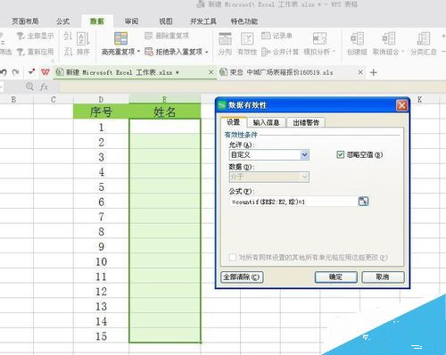Image resolution: width=446 pixels, height=355 pixels.
Task: Click the sort descending icon
Action: pos(68,52)
